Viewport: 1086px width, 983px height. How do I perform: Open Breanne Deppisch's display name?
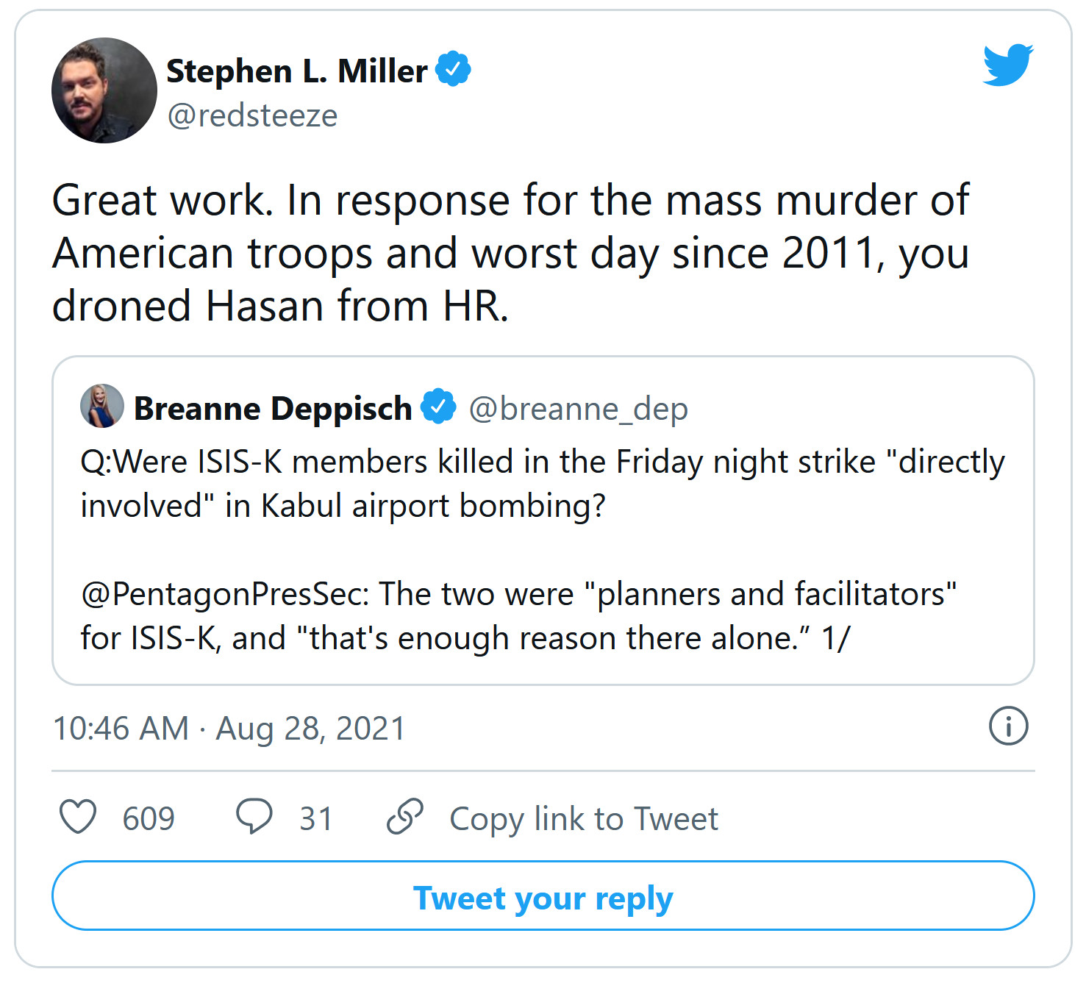point(273,408)
